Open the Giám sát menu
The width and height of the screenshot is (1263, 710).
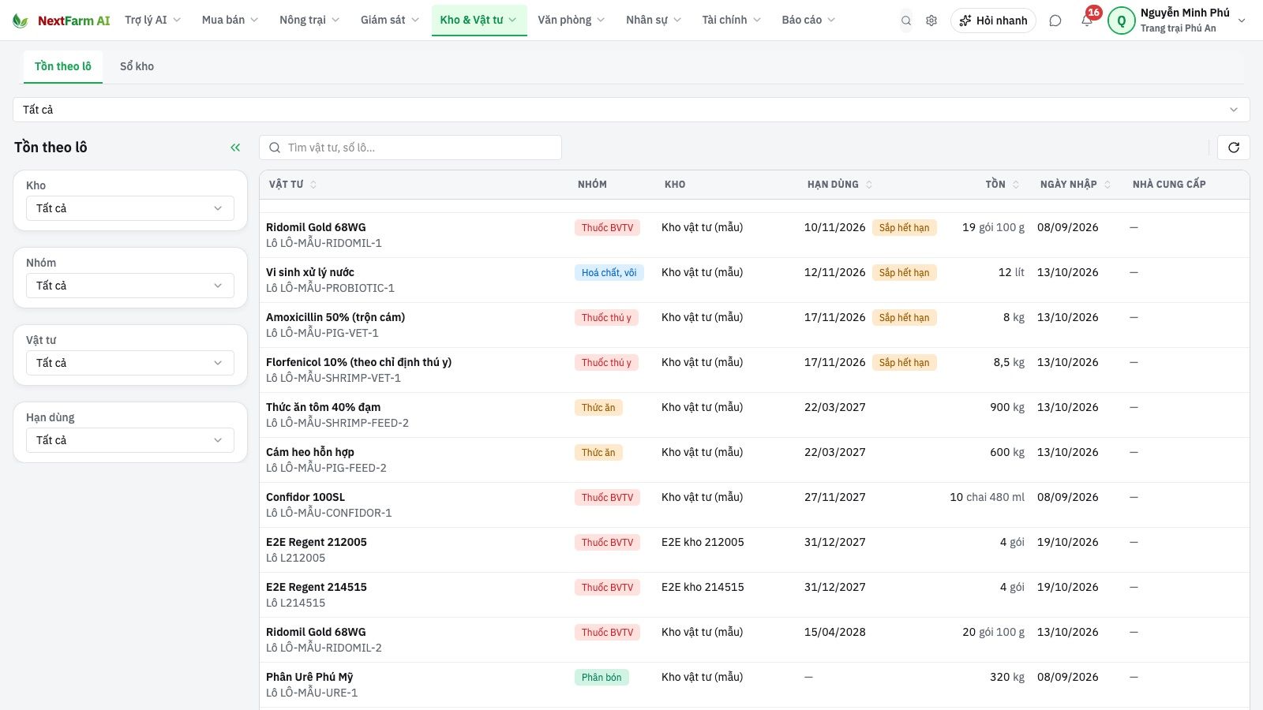click(390, 21)
